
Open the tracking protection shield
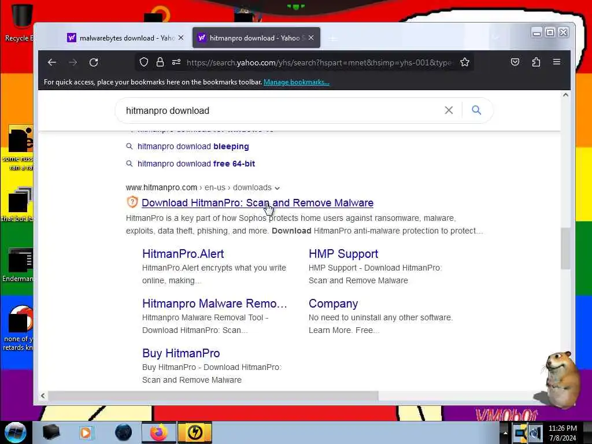(144, 62)
